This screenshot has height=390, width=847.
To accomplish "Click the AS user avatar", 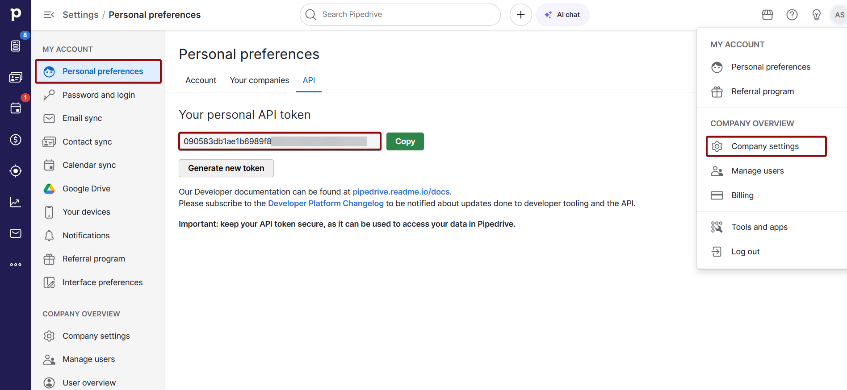I will (839, 15).
